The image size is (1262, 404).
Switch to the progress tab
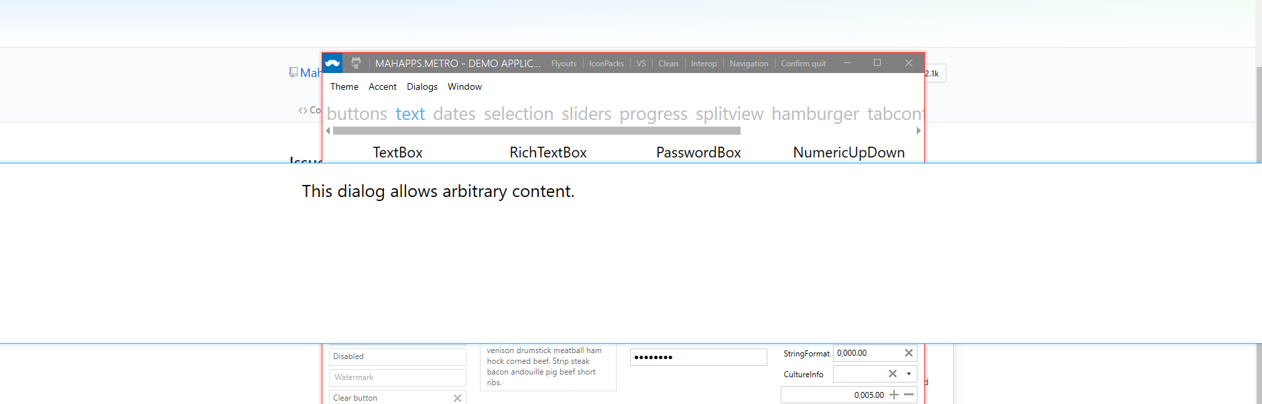coord(653,114)
